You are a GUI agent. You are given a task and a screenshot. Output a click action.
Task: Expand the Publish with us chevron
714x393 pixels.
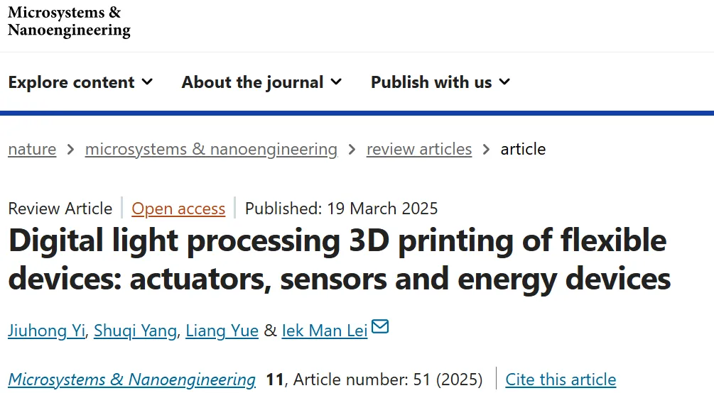[504, 82]
